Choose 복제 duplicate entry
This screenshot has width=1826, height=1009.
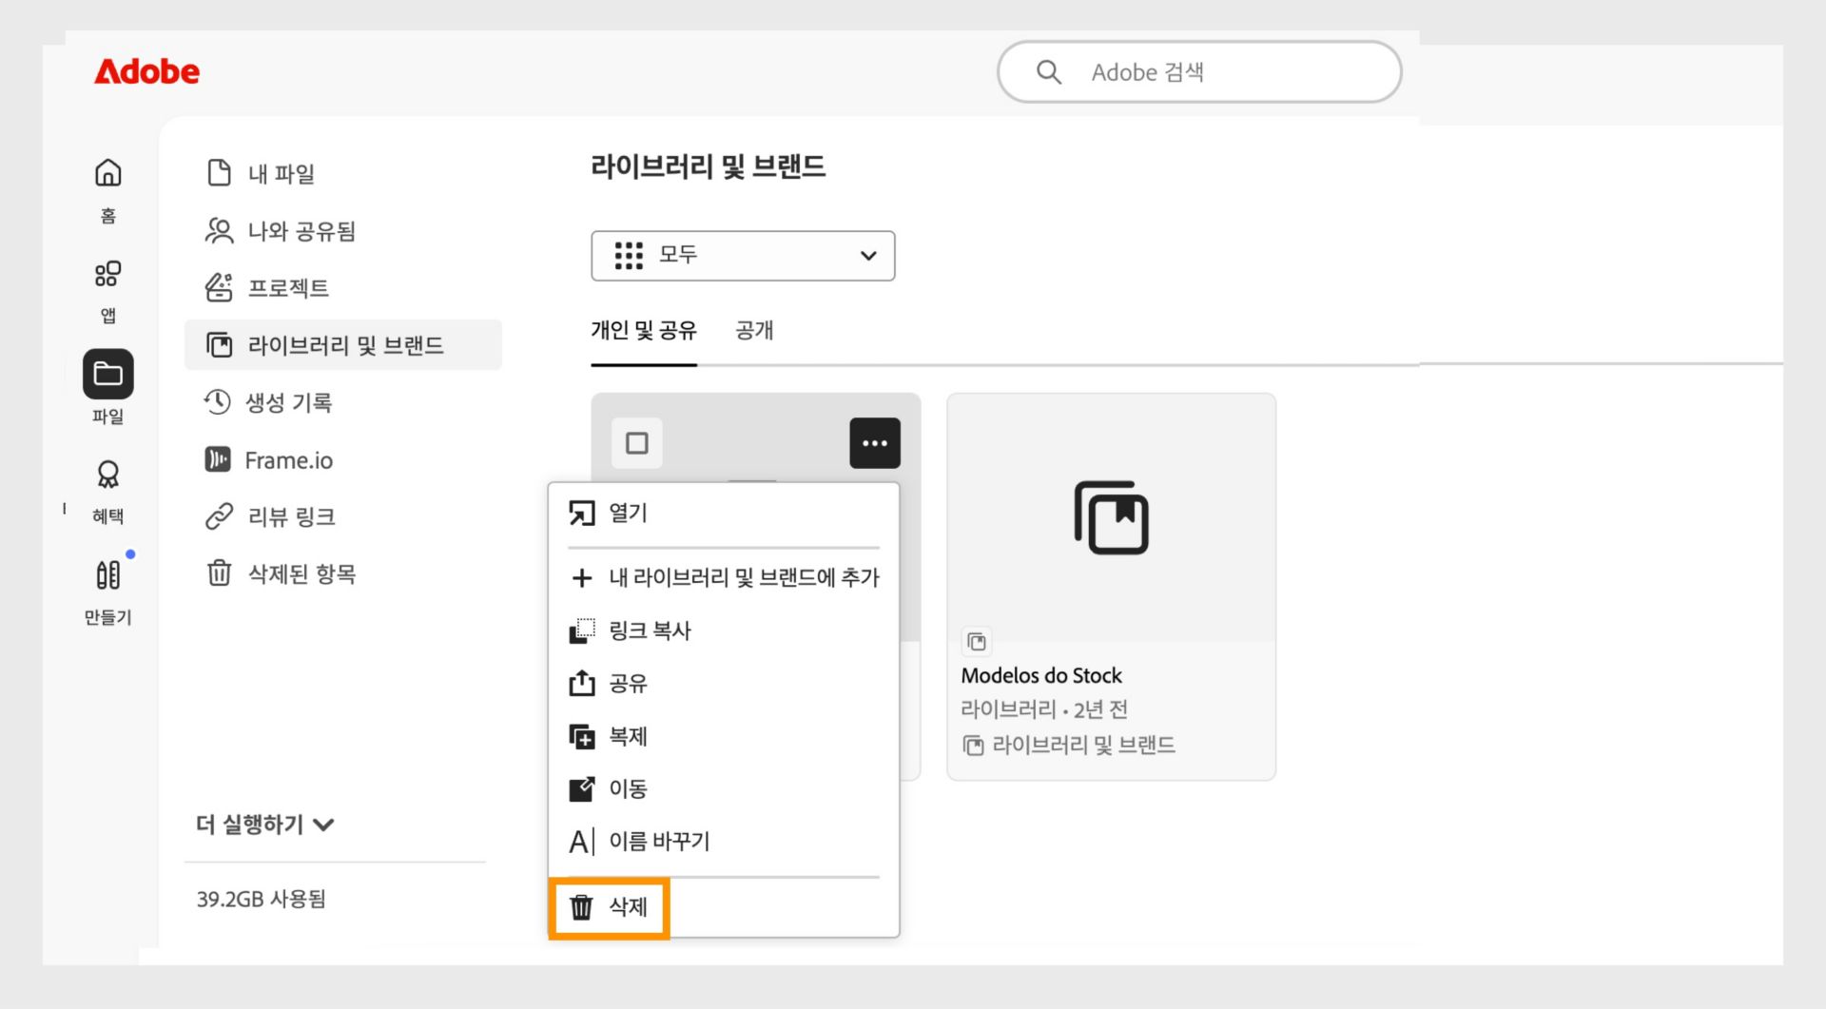(724, 736)
